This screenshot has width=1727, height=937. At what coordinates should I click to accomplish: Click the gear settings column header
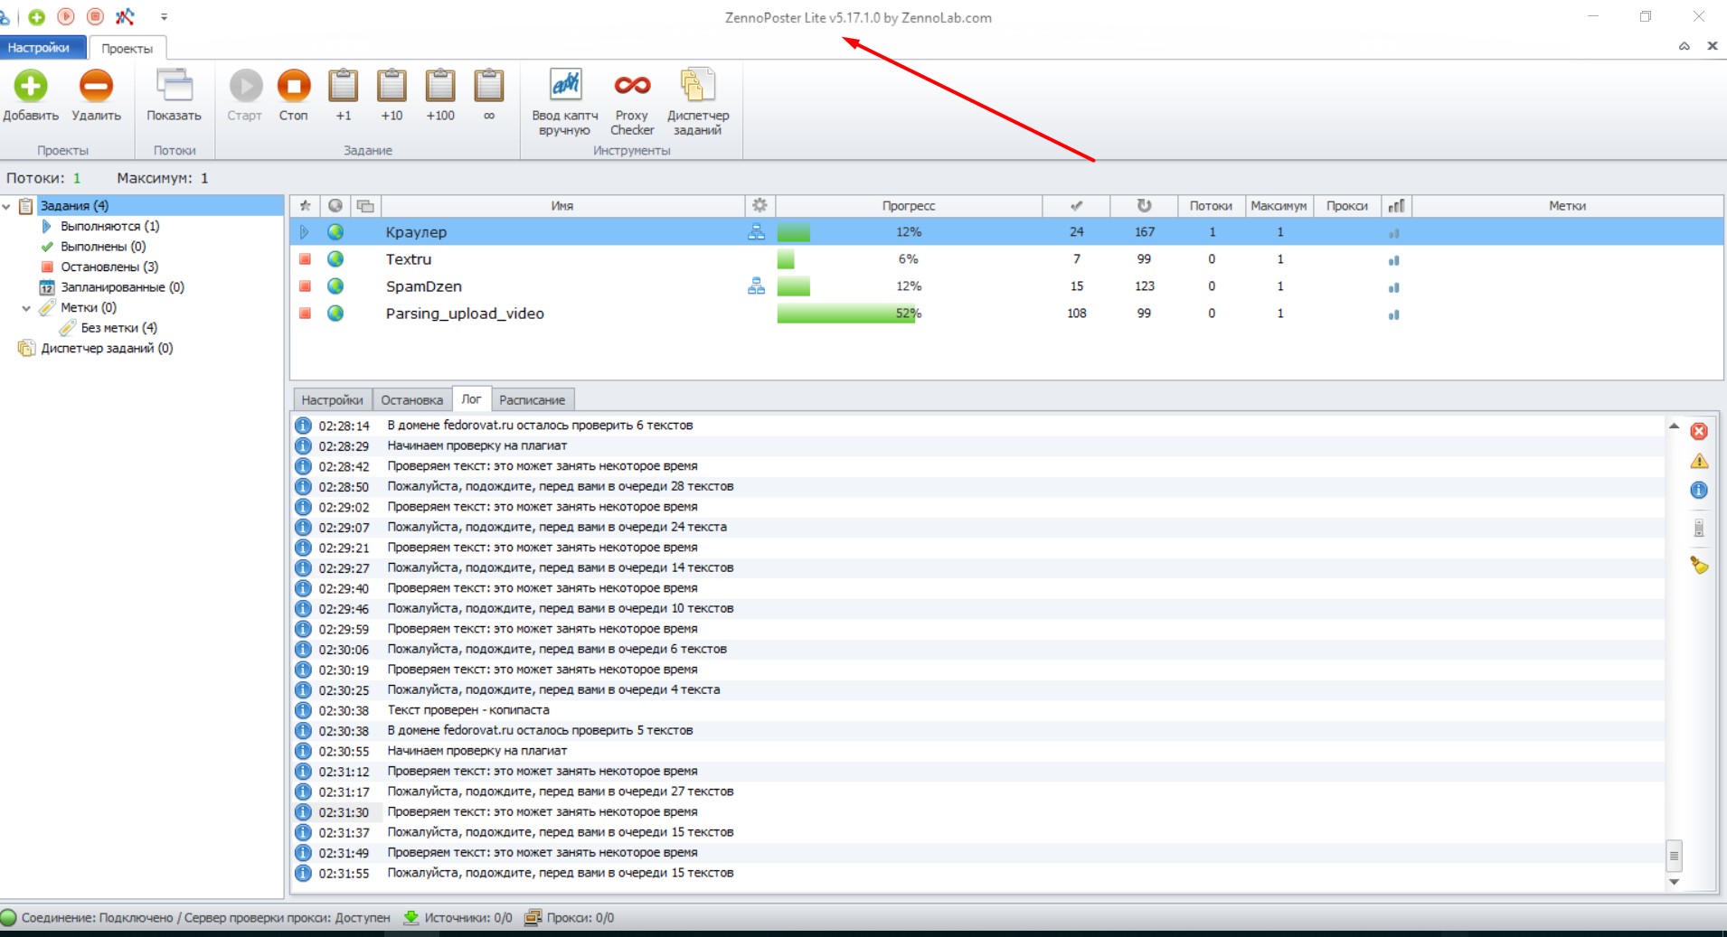point(760,206)
